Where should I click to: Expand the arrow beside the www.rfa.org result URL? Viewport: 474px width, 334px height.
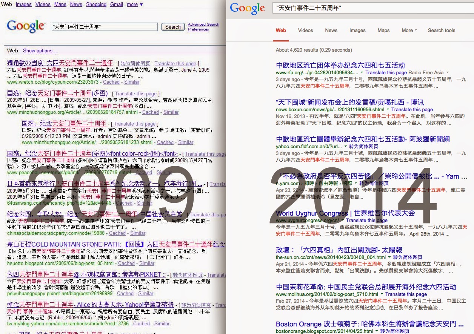point(362,72)
